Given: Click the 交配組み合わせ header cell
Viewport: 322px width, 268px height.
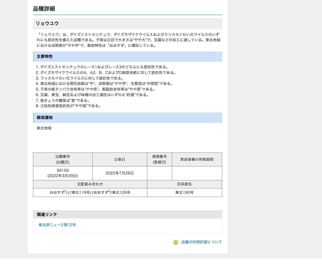Looking at the screenshot, I should coord(90,184).
